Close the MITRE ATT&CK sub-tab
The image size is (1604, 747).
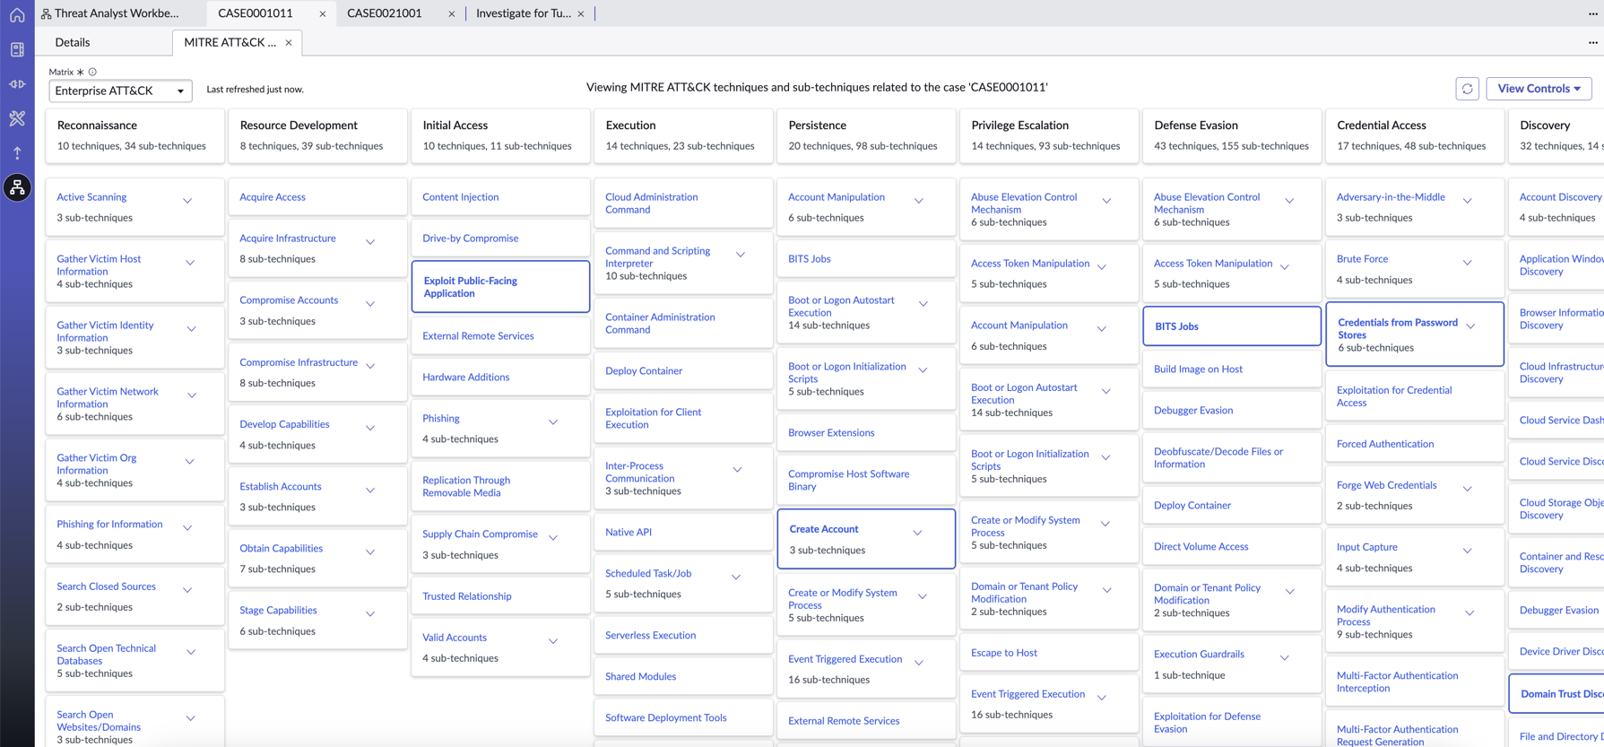click(x=289, y=42)
